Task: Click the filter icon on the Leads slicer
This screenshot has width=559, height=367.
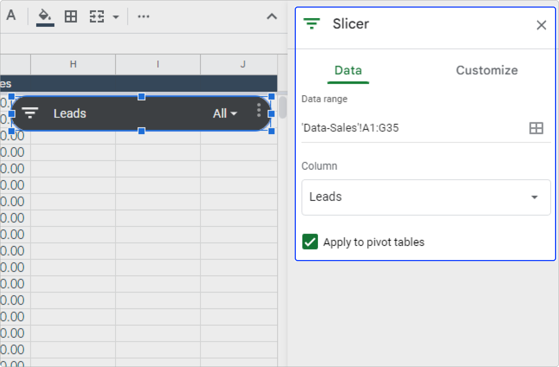Action: pyautogui.click(x=30, y=113)
